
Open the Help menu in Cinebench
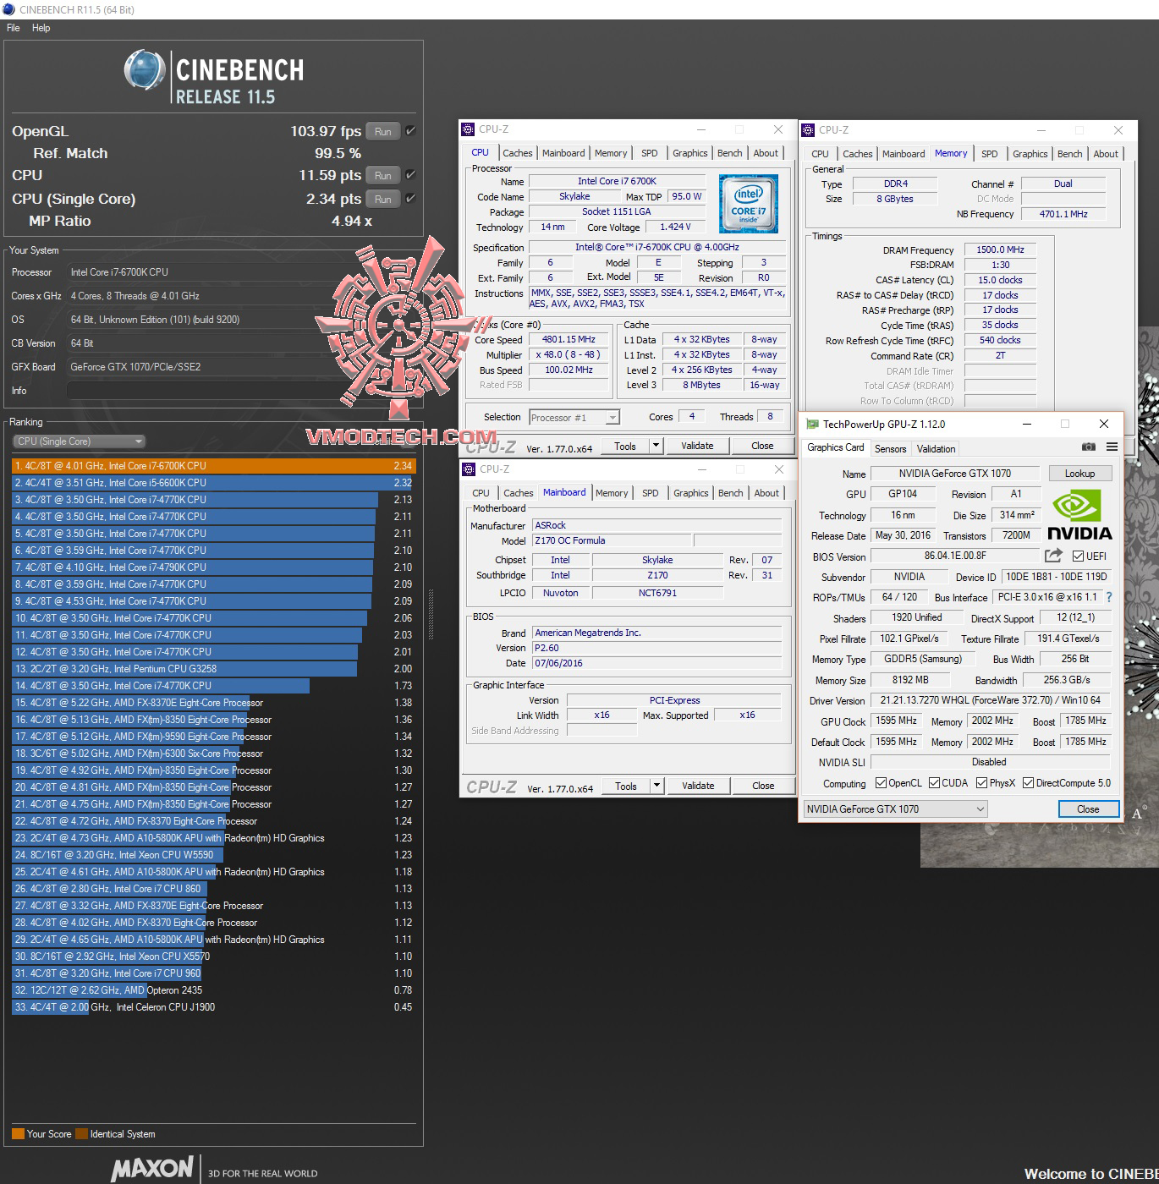pyautogui.click(x=41, y=28)
